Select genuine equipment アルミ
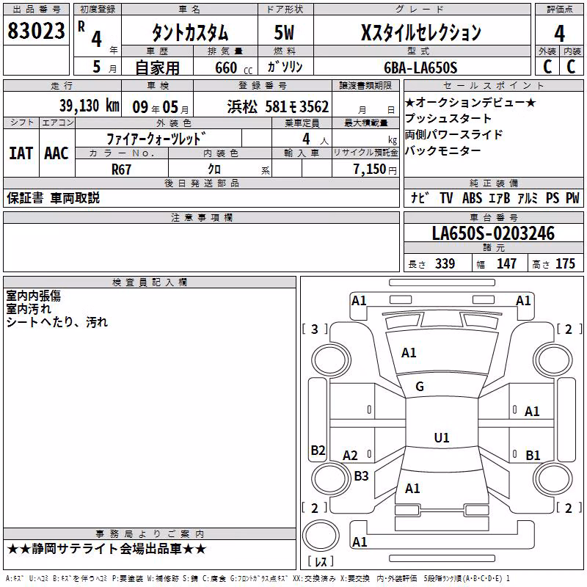 528,197
